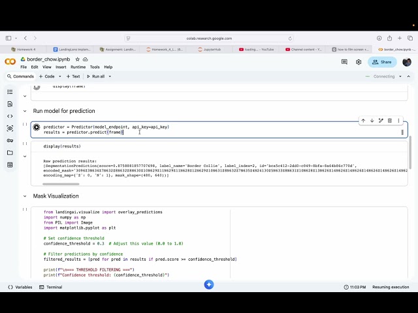Delete the selected cell with trash icon
418x313 pixels.
(390, 121)
